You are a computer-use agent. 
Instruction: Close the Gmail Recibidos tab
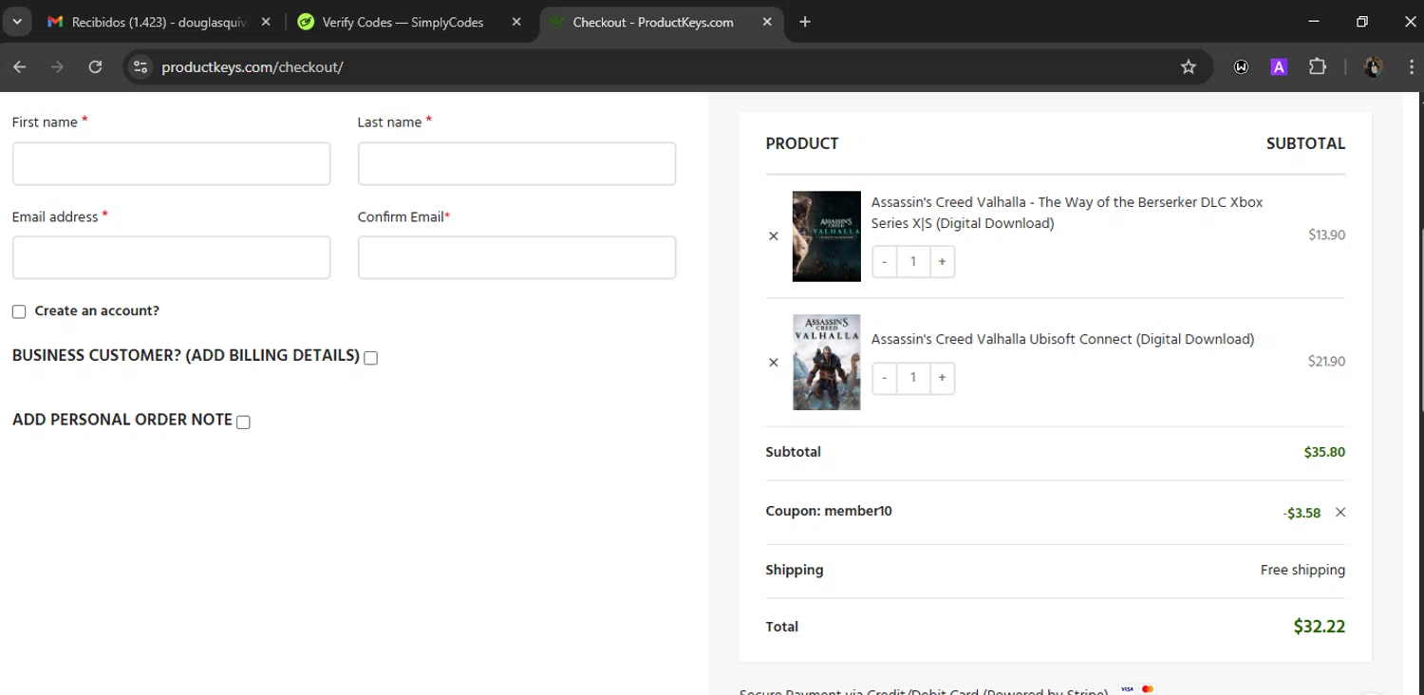(266, 22)
